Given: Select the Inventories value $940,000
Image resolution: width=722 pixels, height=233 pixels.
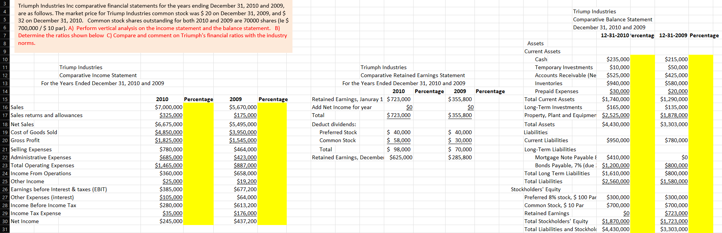Looking at the screenshot, I should (618, 83).
